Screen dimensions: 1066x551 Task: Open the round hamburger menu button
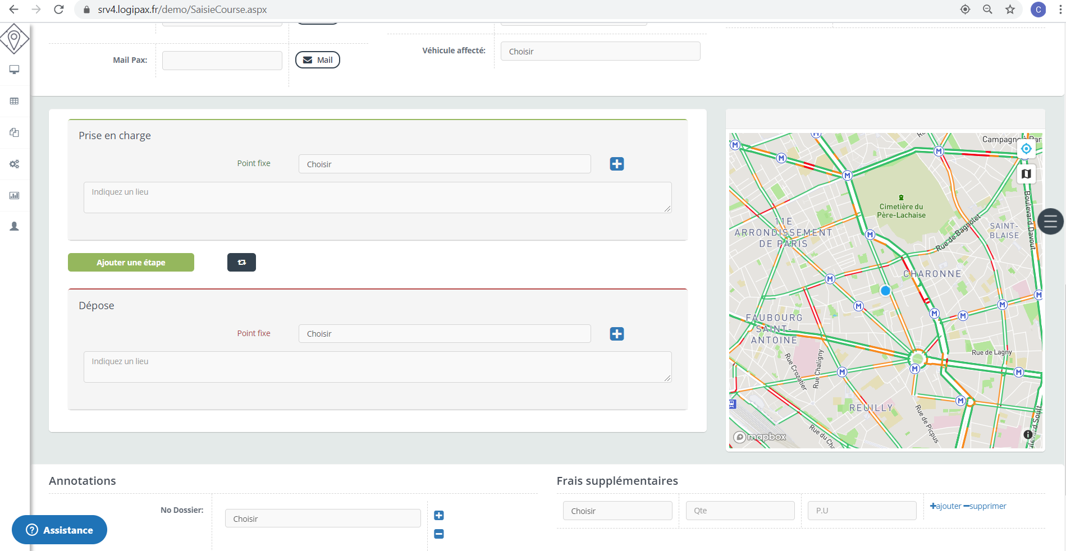coord(1050,222)
